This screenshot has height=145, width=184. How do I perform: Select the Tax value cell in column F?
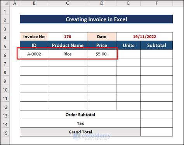tap(156, 123)
